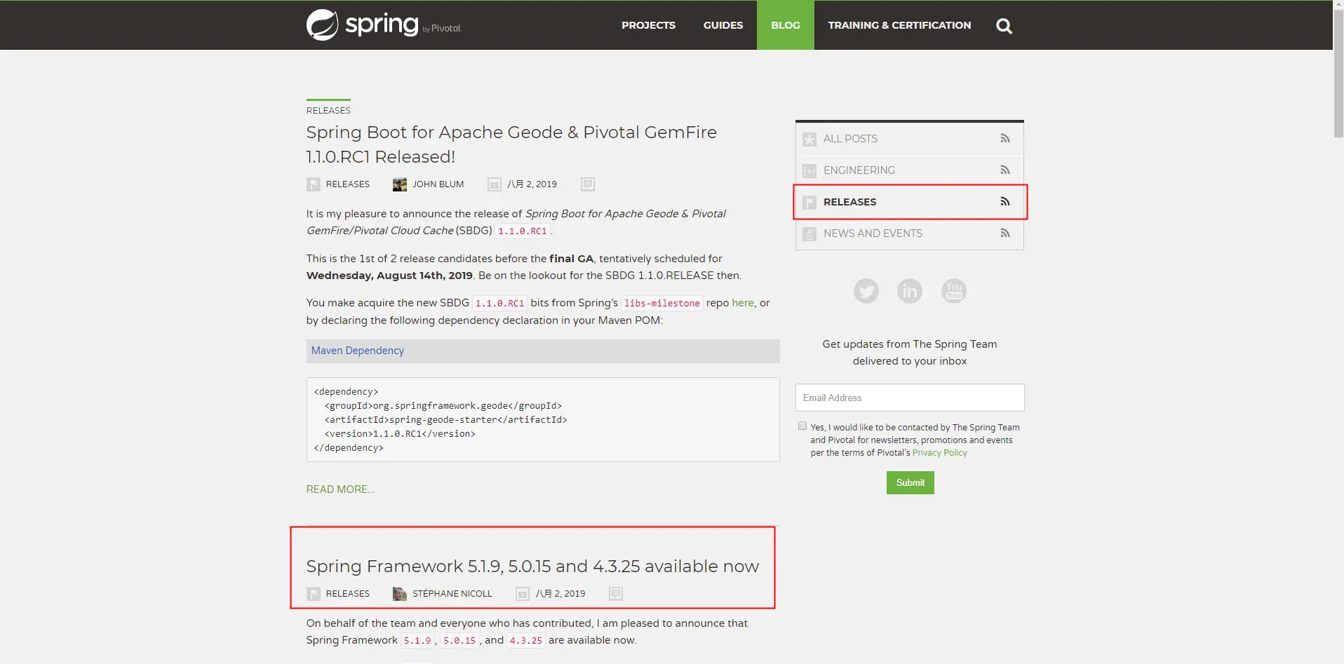Screen dimensions: 1344x664
Task: Click the star icon beside All Posts
Action: [x=809, y=139]
